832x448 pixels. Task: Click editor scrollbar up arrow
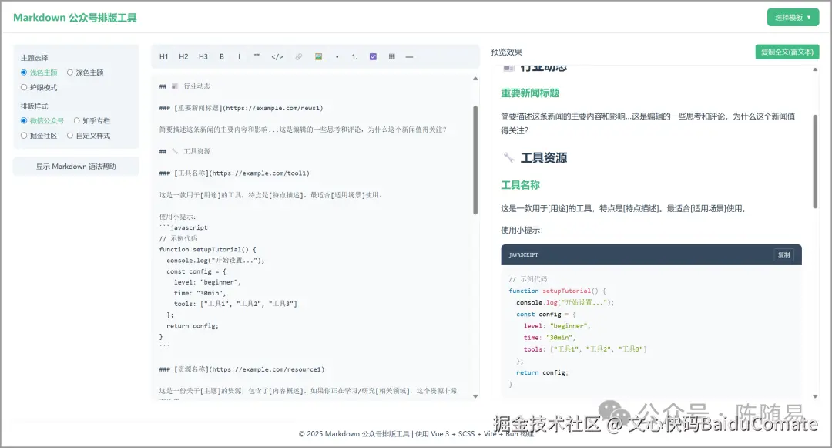coord(475,79)
